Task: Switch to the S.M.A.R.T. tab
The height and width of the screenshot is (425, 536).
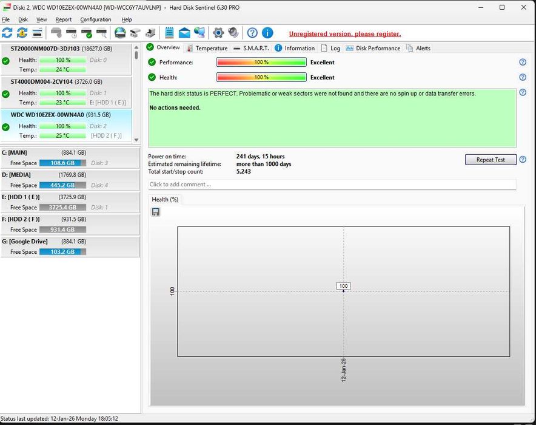Action: point(251,48)
